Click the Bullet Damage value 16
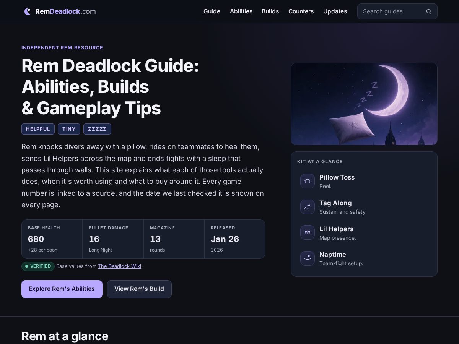Viewport: 459px width, 344px height. coord(94,239)
